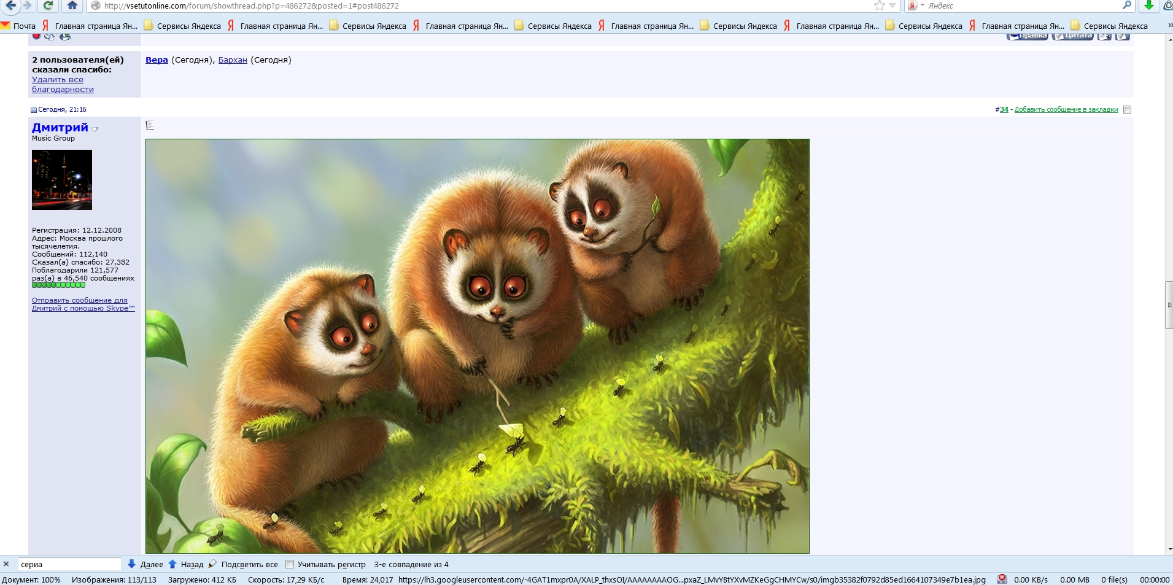Find the next match with Далее

145,564
